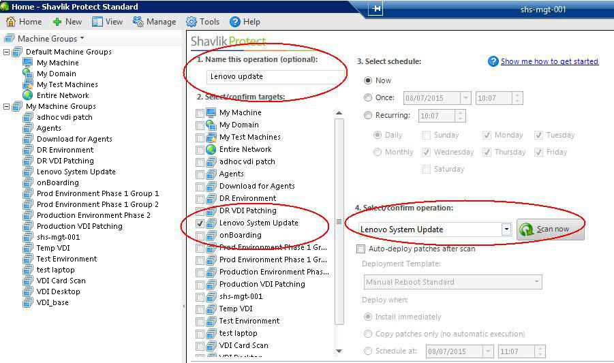The width and height of the screenshot is (614, 363).
Task: Click the targets list scroll-up arrow
Action: [x=339, y=113]
